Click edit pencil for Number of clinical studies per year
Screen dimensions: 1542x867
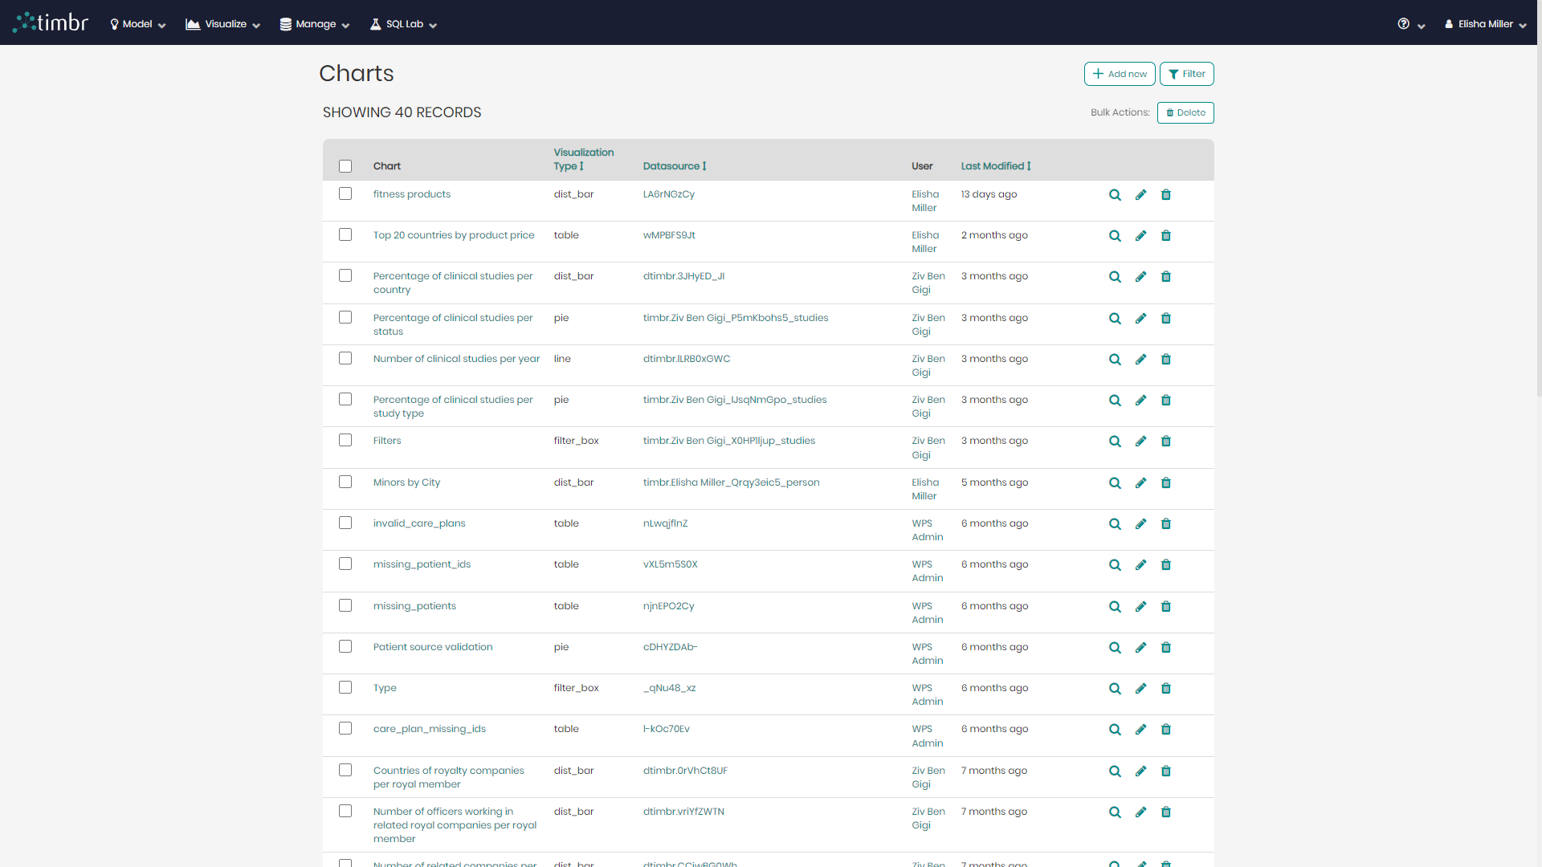tap(1140, 360)
